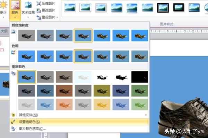Choose the sepia recolor swatch
Viewport: 208px width, 138px height.
pos(64,77)
